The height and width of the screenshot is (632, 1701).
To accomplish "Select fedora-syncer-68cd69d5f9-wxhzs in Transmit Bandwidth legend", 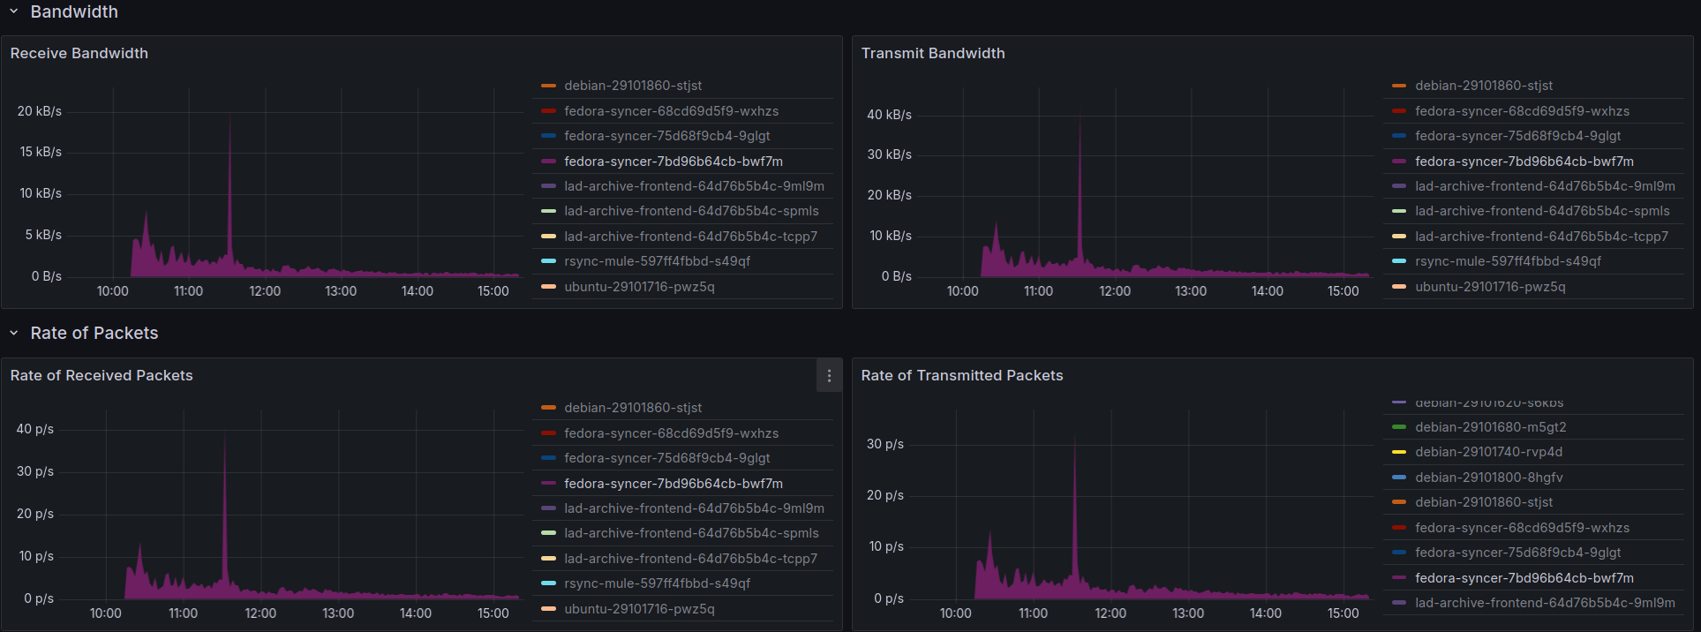I will (x=1522, y=111).
